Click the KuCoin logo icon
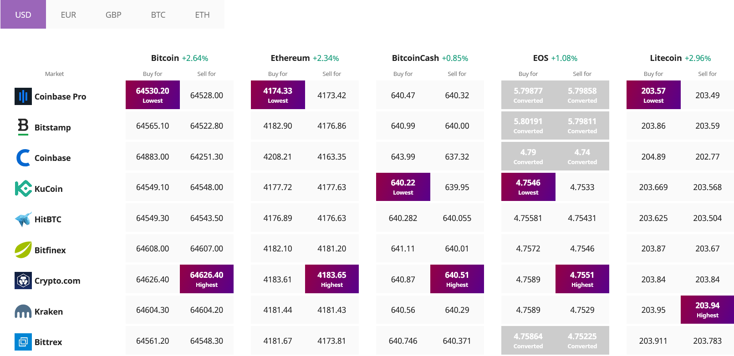Image resolution: width=734 pixels, height=356 pixels. point(23,188)
